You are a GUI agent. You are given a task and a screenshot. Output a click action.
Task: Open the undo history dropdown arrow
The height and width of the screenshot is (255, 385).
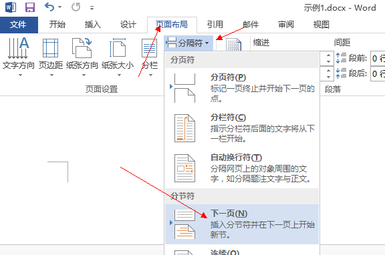[x=60, y=7]
